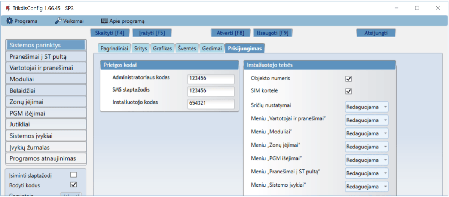Viewport: 449px width, 197px height.
Task: Click the Administratoriaus kodas input field
Action: (211, 79)
